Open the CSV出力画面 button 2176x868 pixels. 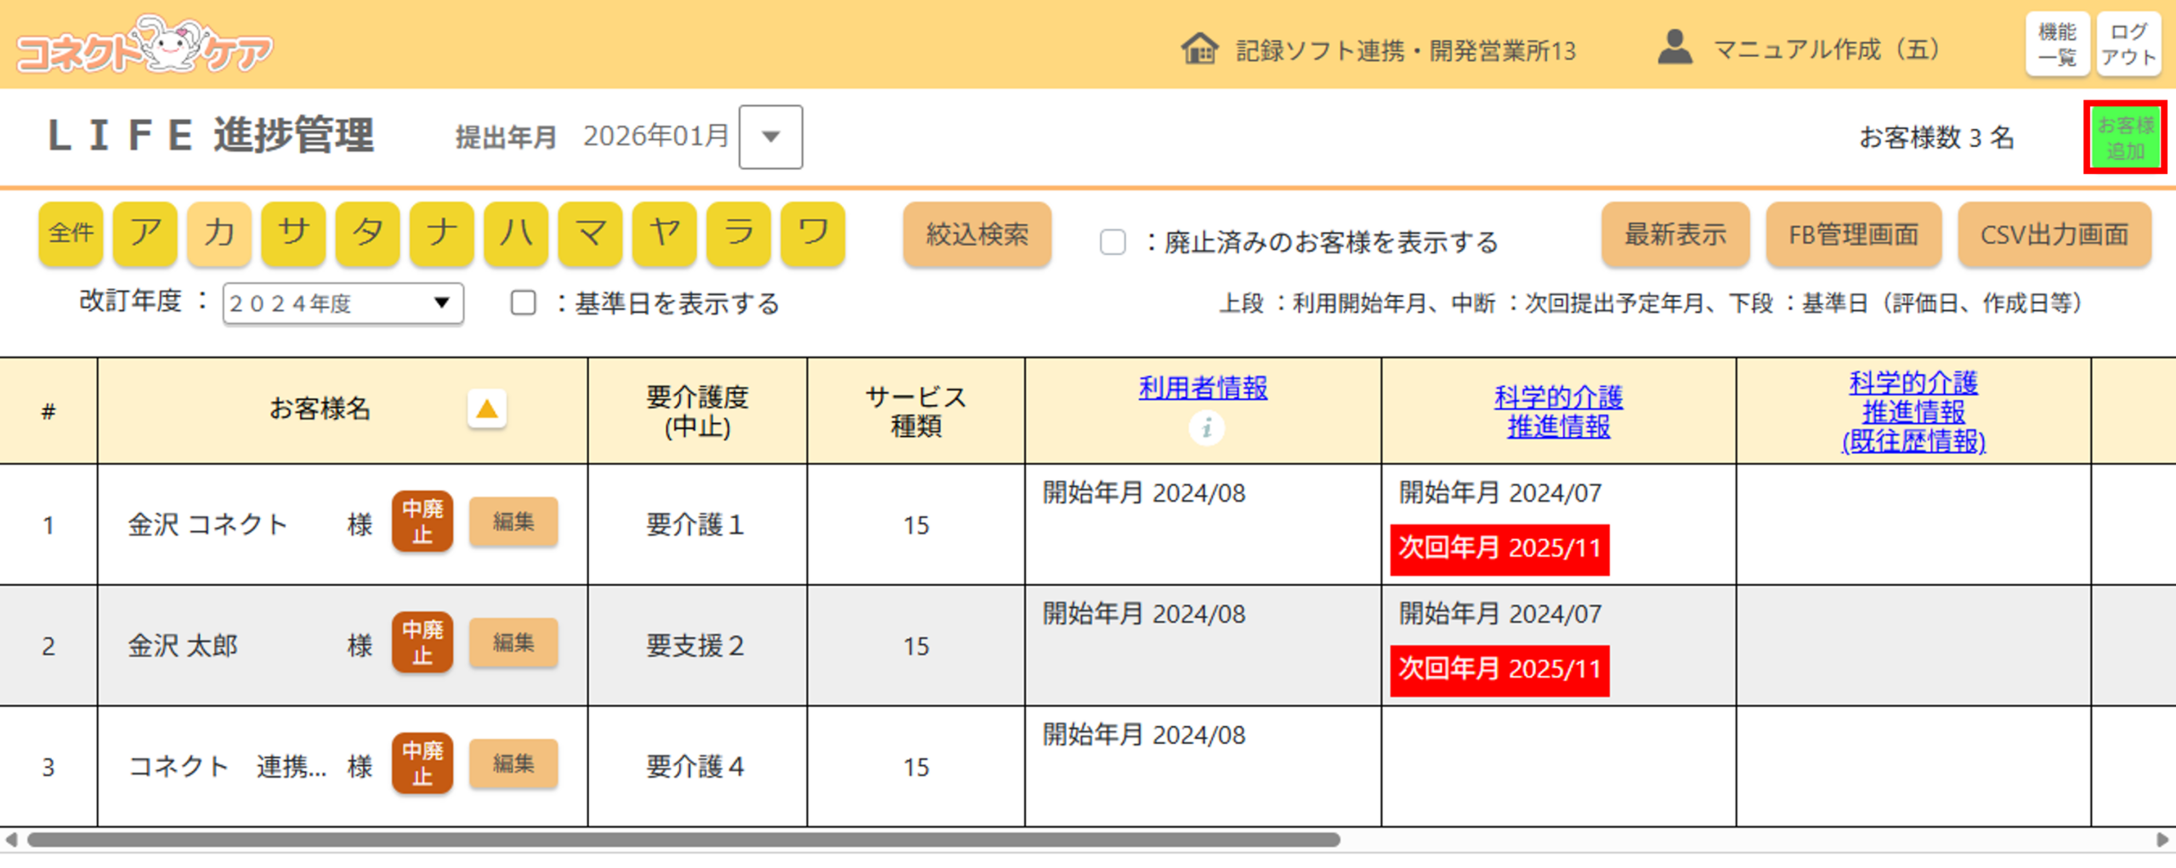2054,235
